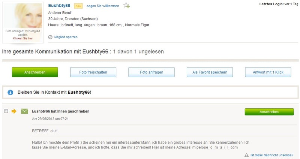
Task: Save as favorite with Als Favorit speichern
Action: [x=210, y=72]
